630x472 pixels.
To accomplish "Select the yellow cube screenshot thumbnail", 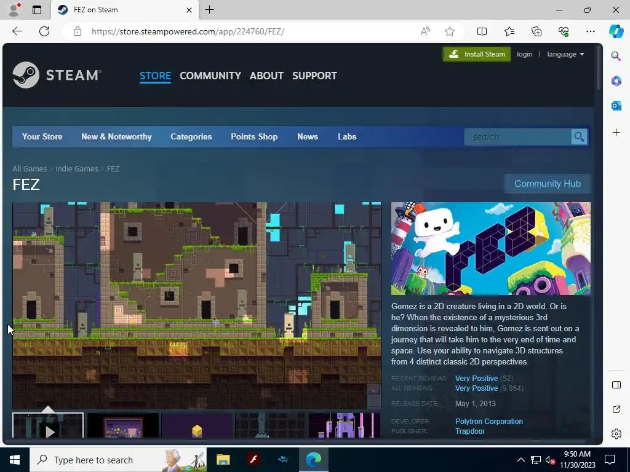I will [197, 425].
